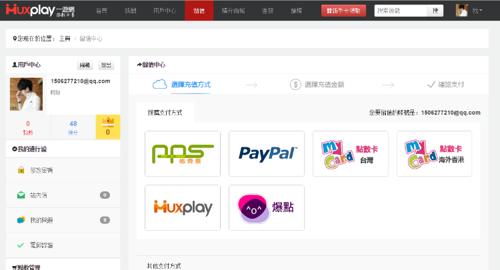Click the 我的通行證 section header

29,149
